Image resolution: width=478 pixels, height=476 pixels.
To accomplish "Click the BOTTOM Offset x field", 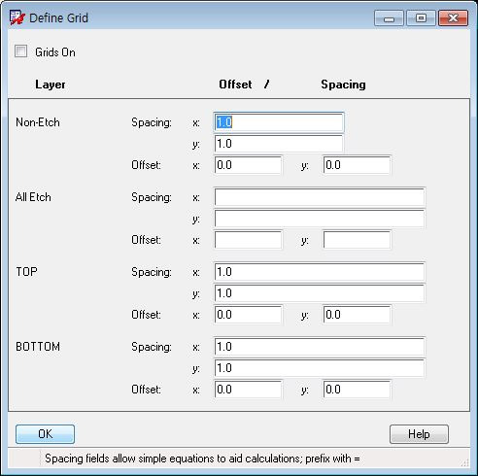I will pyautogui.click(x=248, y=390).
